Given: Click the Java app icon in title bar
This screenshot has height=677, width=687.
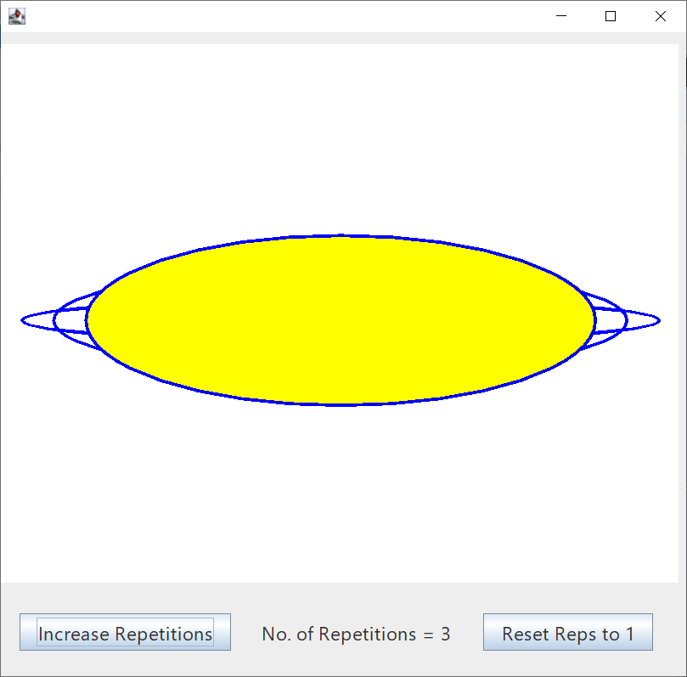Looking at the screenshot, I should 16,16.
